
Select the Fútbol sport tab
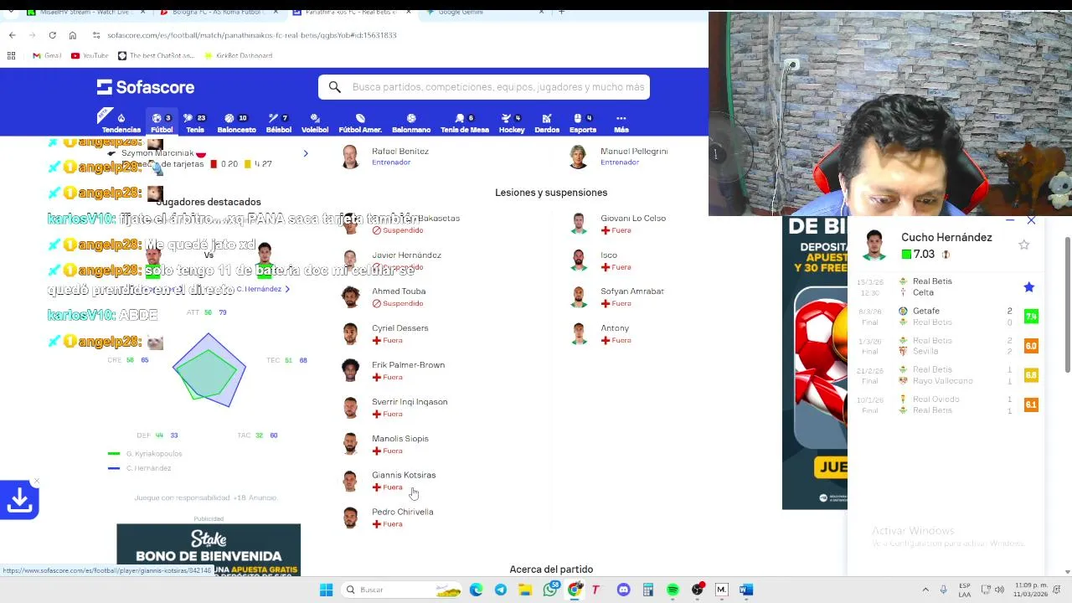click(x=162, y=123)
